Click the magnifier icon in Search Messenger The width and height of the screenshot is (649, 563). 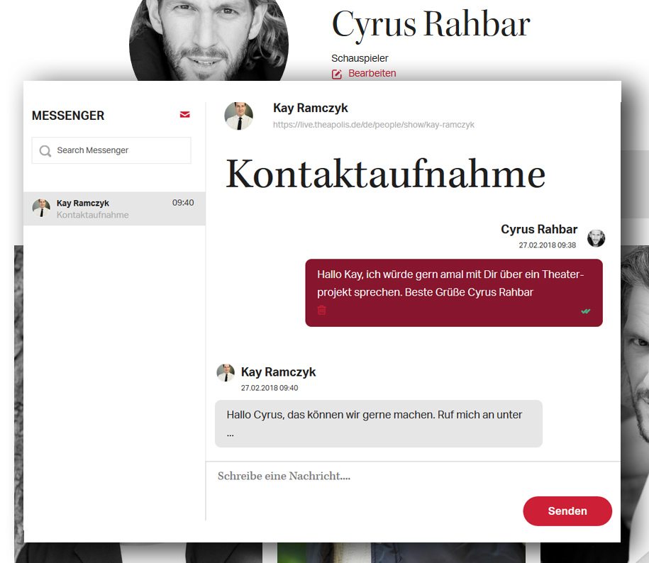45,150
